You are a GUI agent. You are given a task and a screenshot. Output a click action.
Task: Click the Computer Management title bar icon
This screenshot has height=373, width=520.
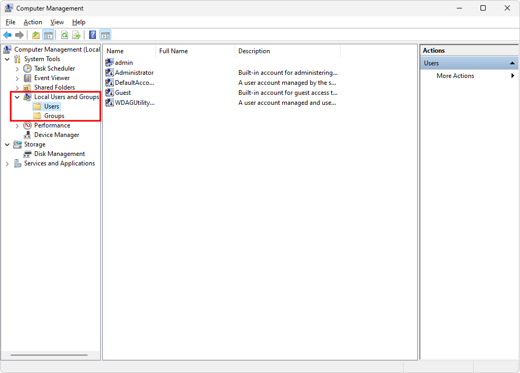pyautogui.click(x=9, y=8)
